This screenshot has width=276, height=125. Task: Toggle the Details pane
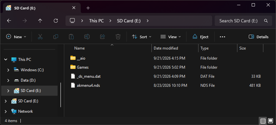(x=258, y=37)
